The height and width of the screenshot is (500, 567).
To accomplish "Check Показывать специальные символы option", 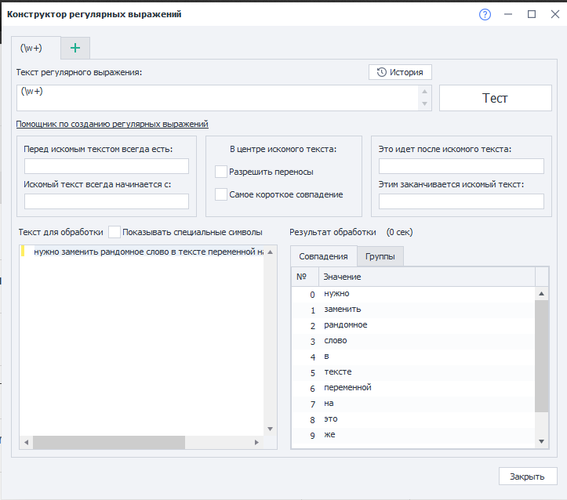I will 115,232.
